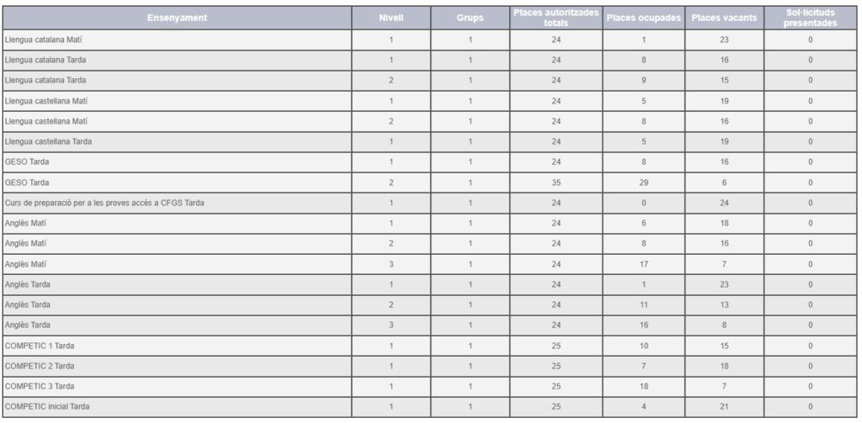Viewport: 862px width, 423px height.
Task: Select the occupied places value 11
Action: [643, 304]
